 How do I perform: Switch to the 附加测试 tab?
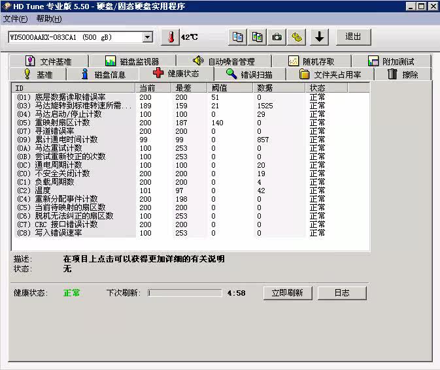391,61
